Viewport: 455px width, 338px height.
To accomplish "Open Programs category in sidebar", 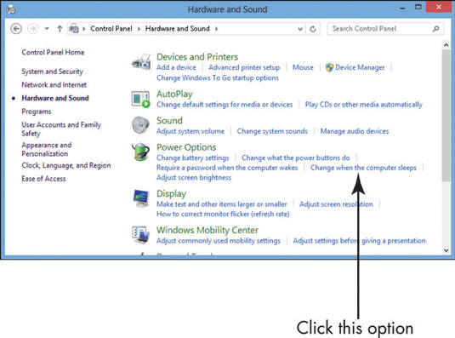I will click(x=37, y=112).
